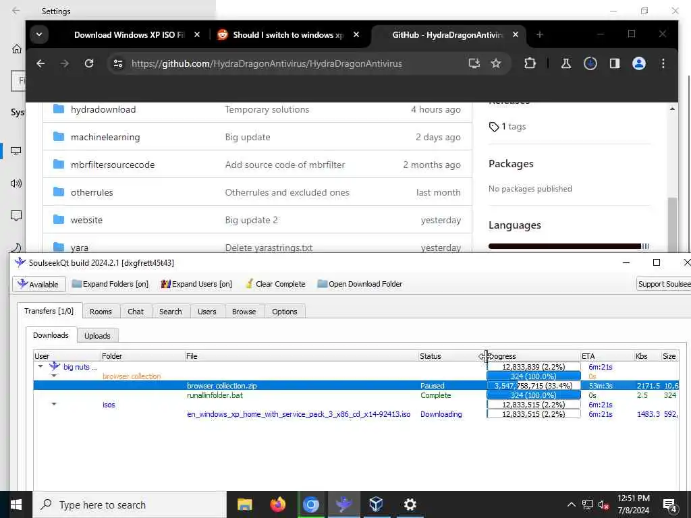Select the runallinfolder.bat file
Image resolution: width=691 pixels, height=518 pixels.
(x=215, y=395)
